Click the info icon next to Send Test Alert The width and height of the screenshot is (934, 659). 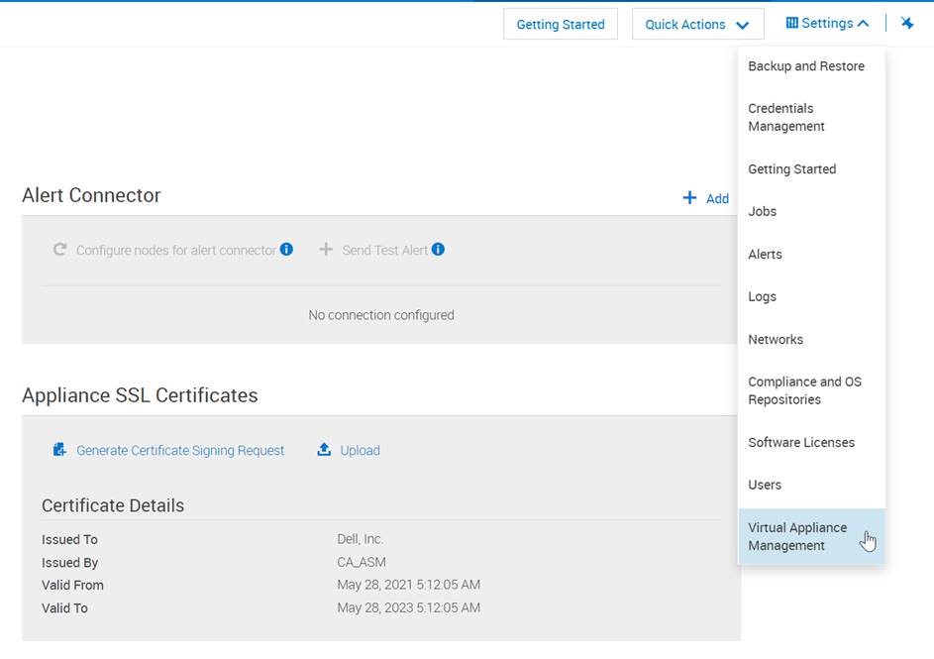click(436, 249)
